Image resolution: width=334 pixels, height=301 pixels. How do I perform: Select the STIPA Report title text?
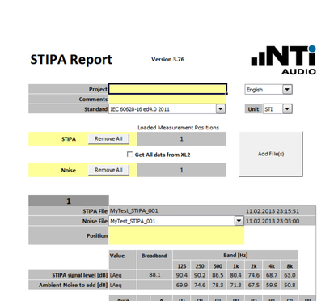(x=71, y=60)
